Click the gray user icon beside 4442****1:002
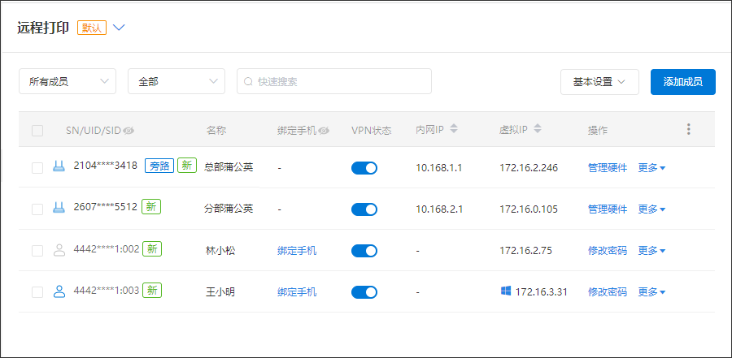 (x=59, y=250)
